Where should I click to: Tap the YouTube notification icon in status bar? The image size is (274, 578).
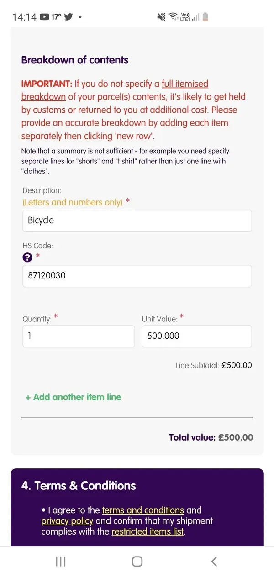pyautogui.click(x=44, y=17)
